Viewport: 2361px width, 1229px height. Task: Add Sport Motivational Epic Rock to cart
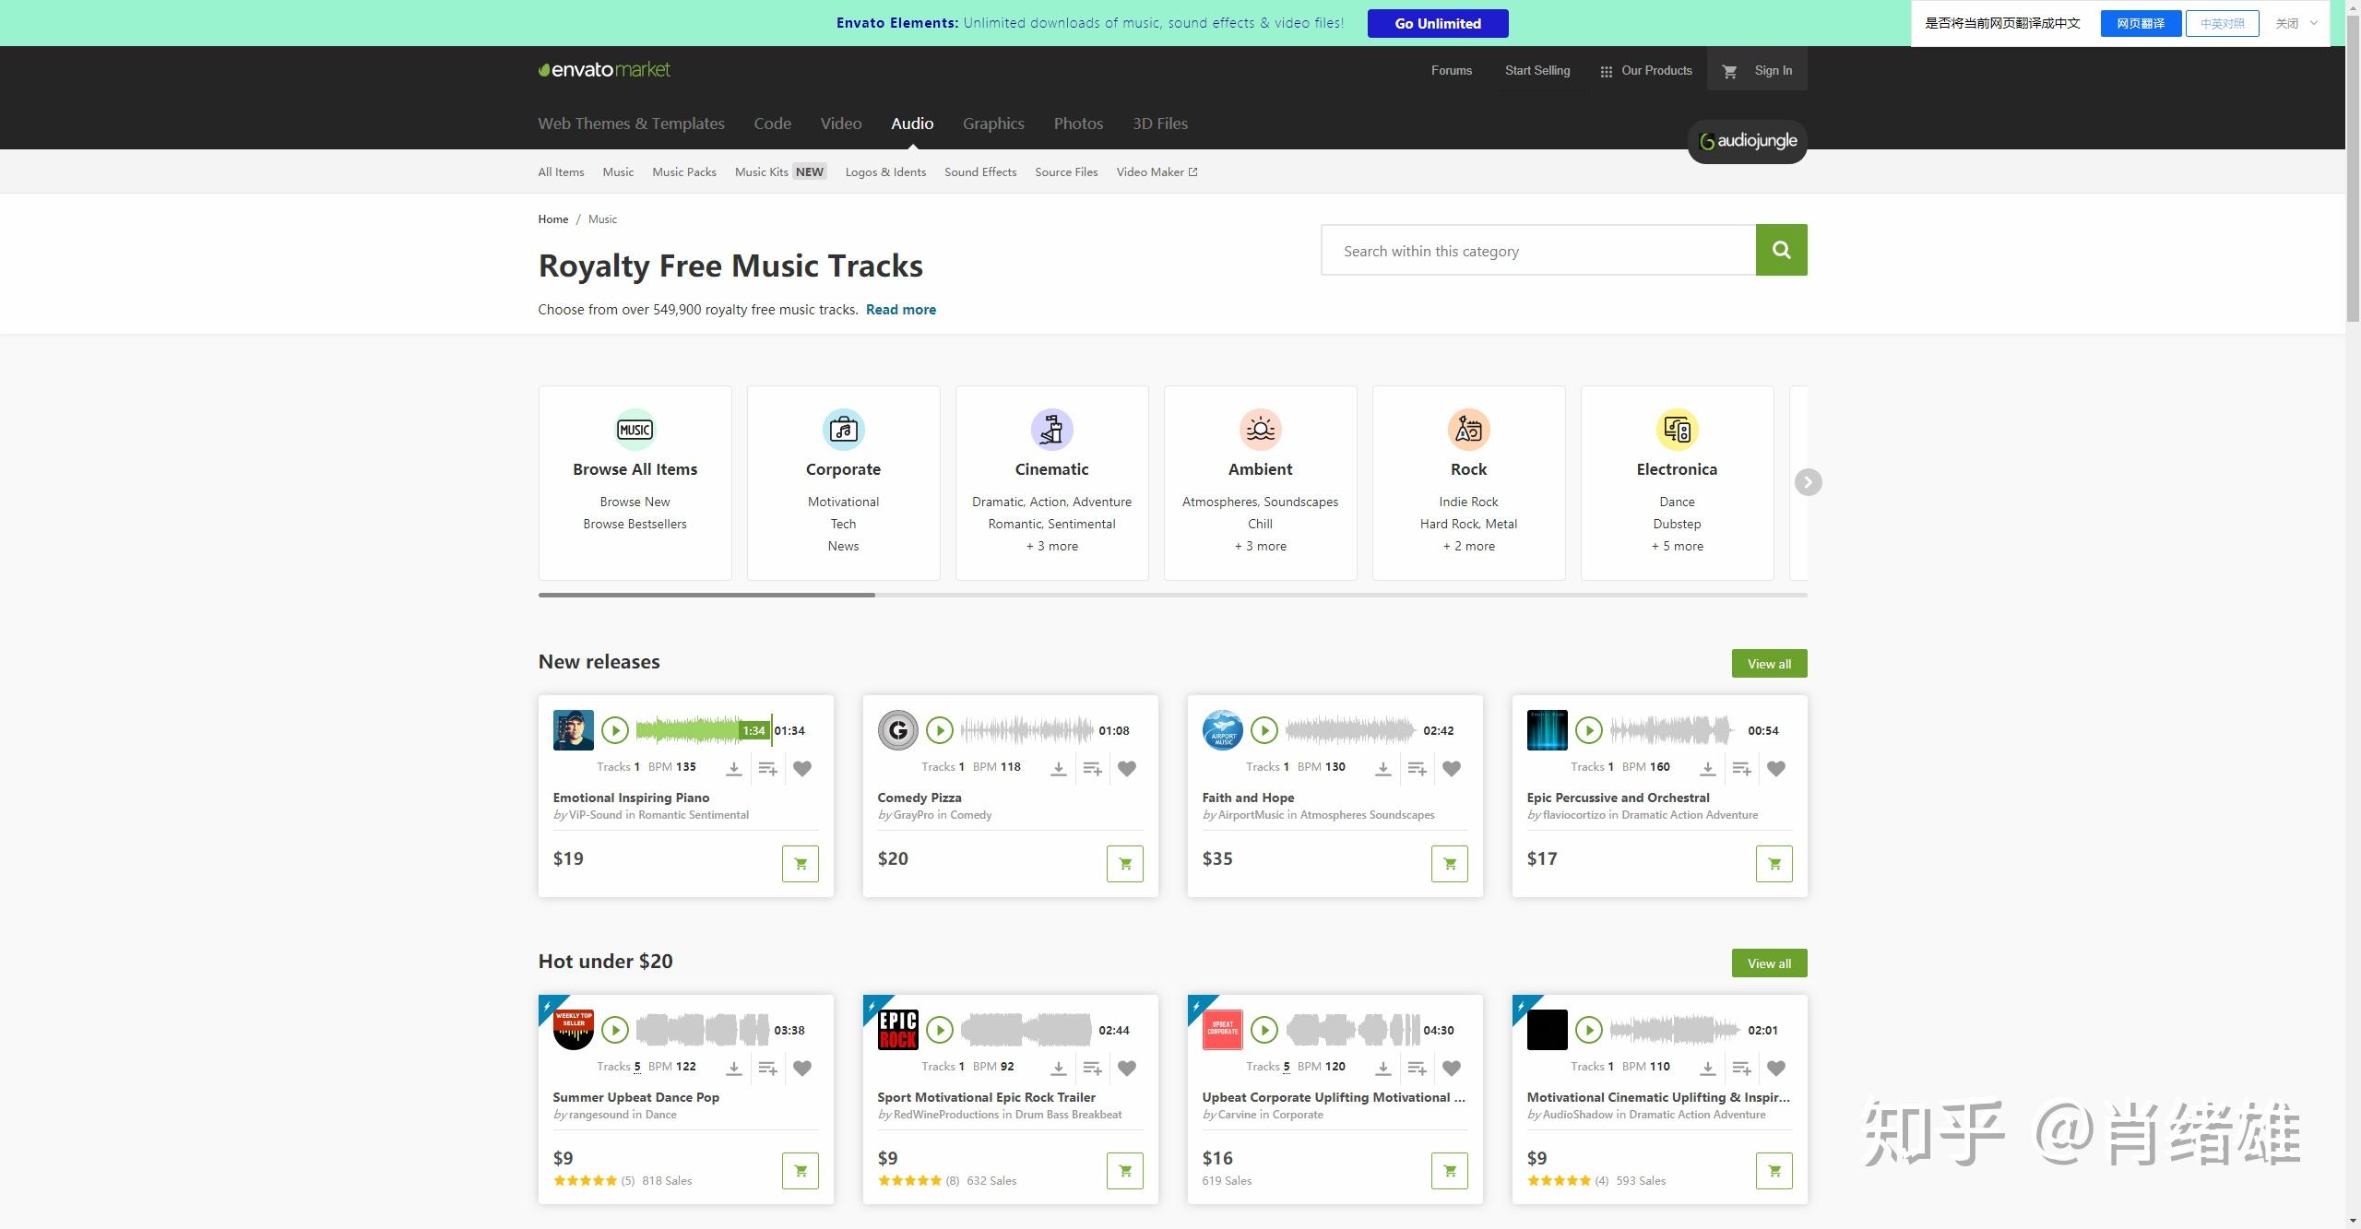pos(1125,1171)
